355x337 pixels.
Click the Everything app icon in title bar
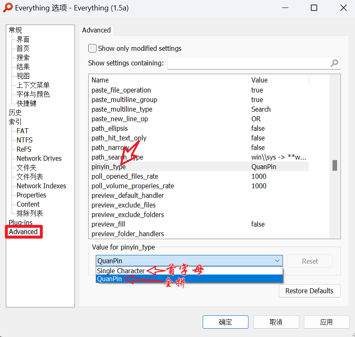8,7
